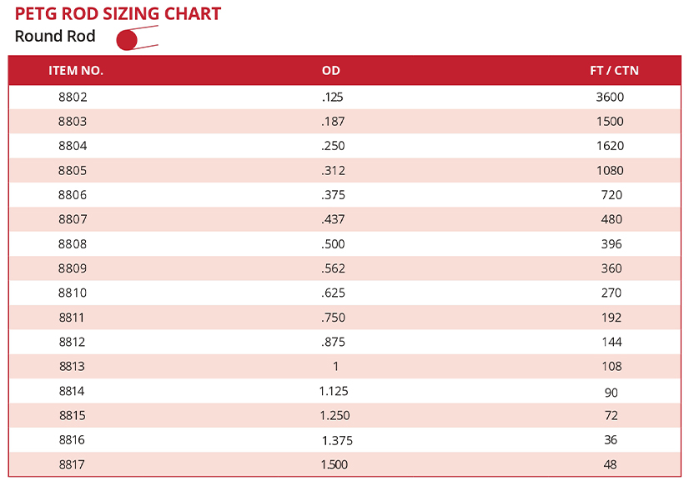Select the FT / CTN column header
This screenshot has width=689, height=486.
pyautogui.click(x=614, y=71)
